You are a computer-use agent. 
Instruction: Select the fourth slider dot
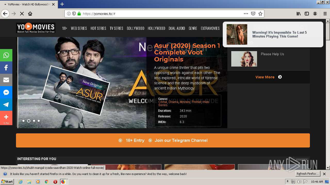pos(39,121)
